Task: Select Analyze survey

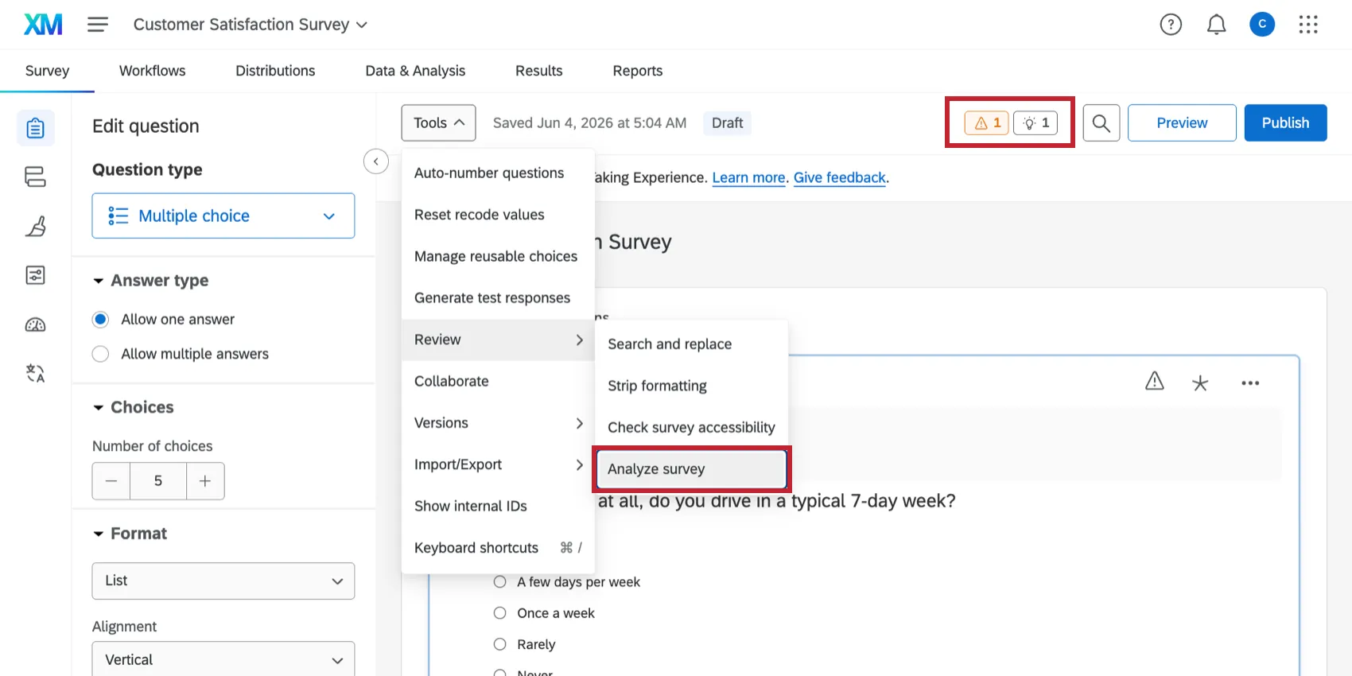Action: tap(691, 469)
